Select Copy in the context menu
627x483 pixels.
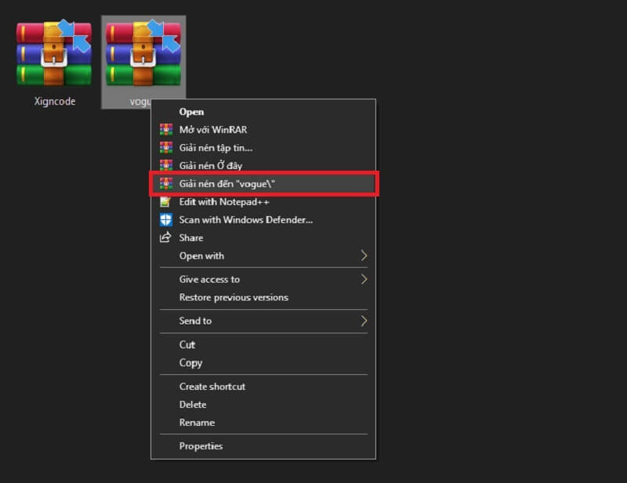tap(190, 362)
